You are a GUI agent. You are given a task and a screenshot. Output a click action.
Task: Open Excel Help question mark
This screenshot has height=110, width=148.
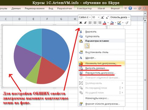tap(130, 8)
